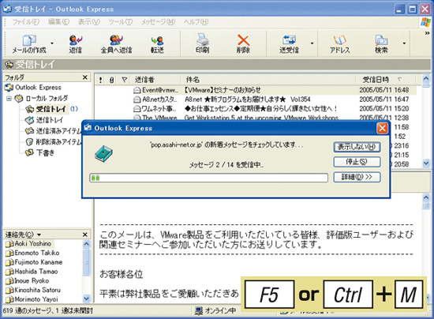The width and height of the screenshot is (434, 319).
Task: Click the message download progress bar
Action: coord(208,178)
